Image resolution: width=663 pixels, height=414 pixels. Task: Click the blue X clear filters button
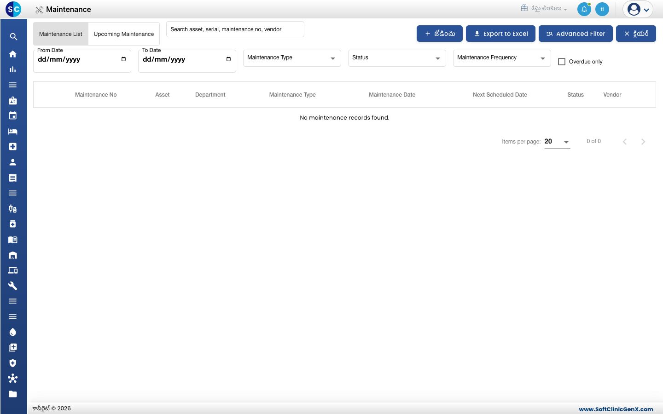click(636, 34)
